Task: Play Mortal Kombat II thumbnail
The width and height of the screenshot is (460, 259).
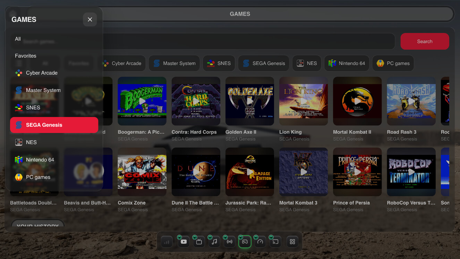Action: click(357, 101)
